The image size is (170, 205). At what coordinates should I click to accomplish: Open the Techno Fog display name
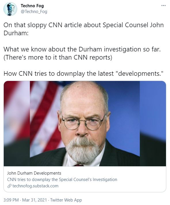[32, 6]
